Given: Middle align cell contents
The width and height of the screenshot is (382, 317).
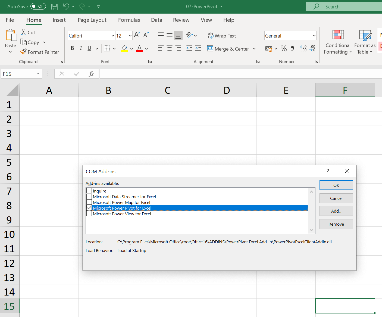Looking at the screenshot, I should [x=170, y=35].
